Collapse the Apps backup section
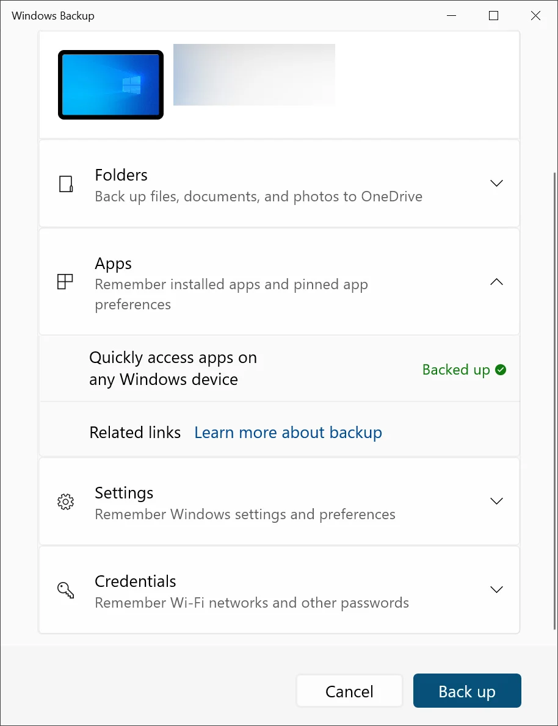This screenshot has width=558, height=726. (x=496, y=282)
